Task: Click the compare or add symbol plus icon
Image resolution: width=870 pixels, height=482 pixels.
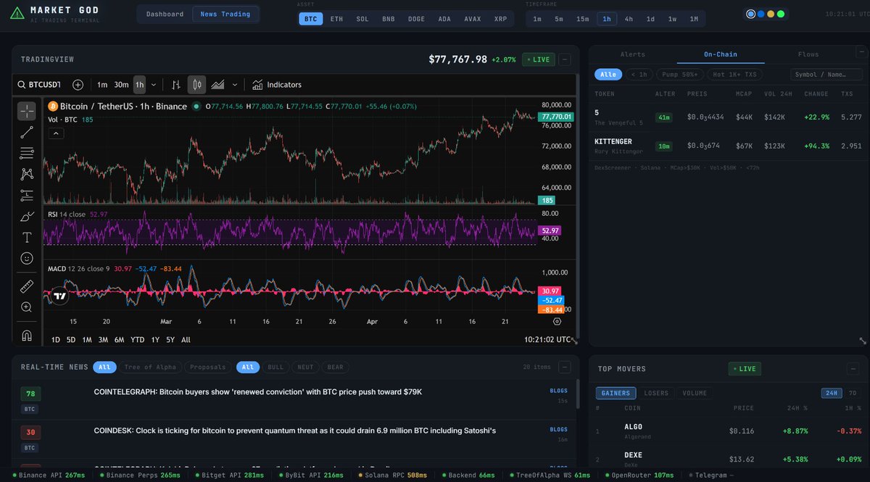Action: (x=78, y=85)
